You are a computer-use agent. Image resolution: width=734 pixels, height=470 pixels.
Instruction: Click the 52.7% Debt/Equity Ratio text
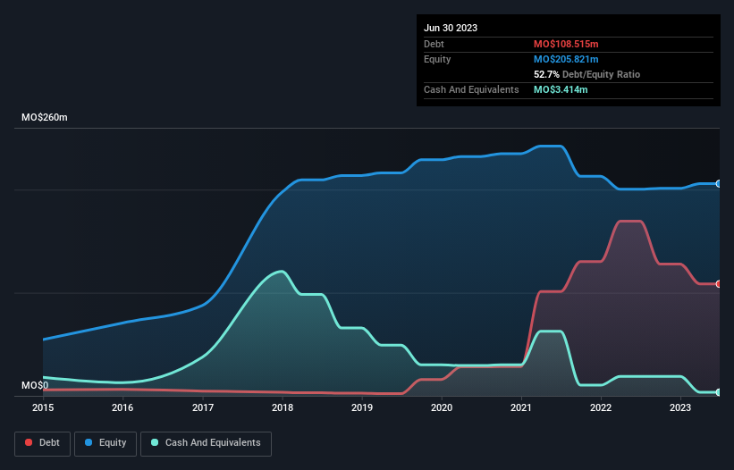[x=586, y=74]
